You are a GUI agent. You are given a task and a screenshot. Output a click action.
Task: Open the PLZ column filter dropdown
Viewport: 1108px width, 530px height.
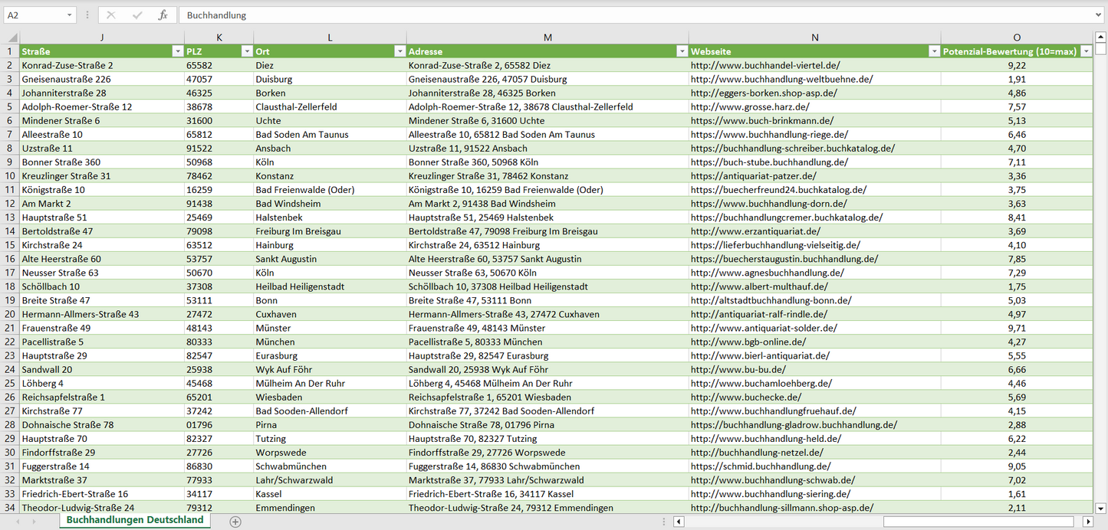point(246,51)
